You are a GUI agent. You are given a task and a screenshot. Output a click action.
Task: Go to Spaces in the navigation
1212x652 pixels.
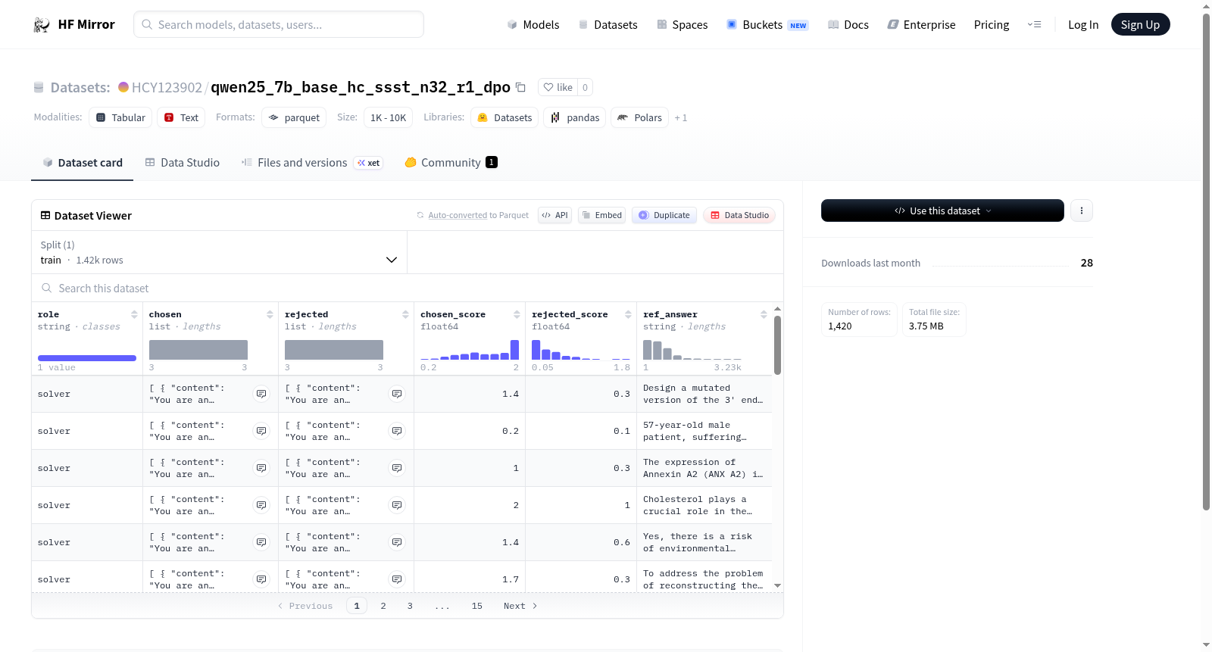click(683, 25)
